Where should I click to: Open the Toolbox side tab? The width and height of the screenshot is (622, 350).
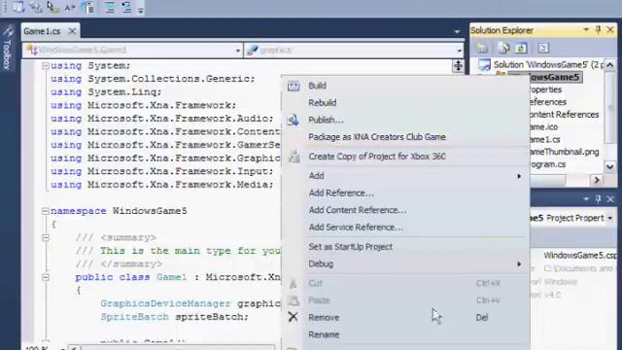point(7,49)
